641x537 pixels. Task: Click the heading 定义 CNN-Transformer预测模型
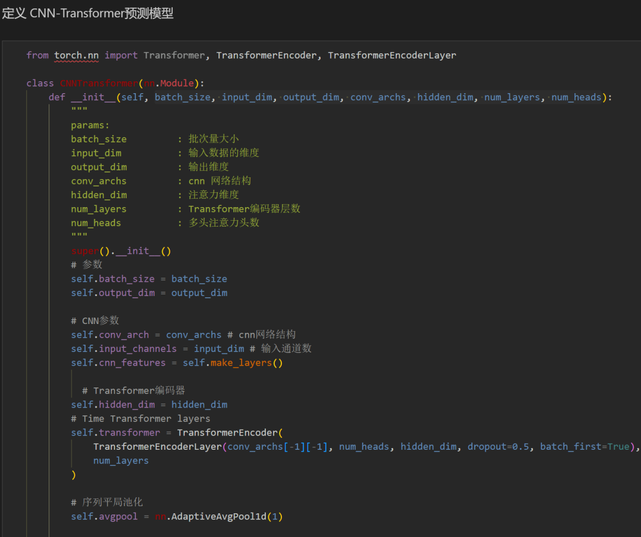click(x=88, y=14)
